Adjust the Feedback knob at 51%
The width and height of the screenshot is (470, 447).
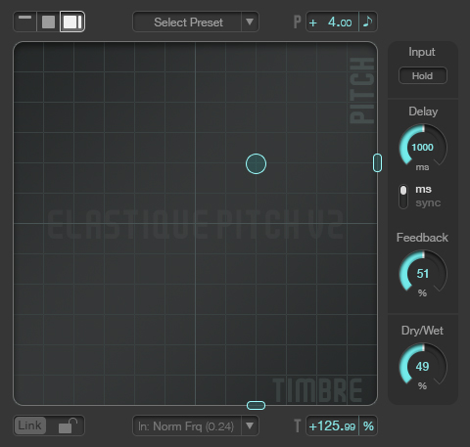point(423,273)
